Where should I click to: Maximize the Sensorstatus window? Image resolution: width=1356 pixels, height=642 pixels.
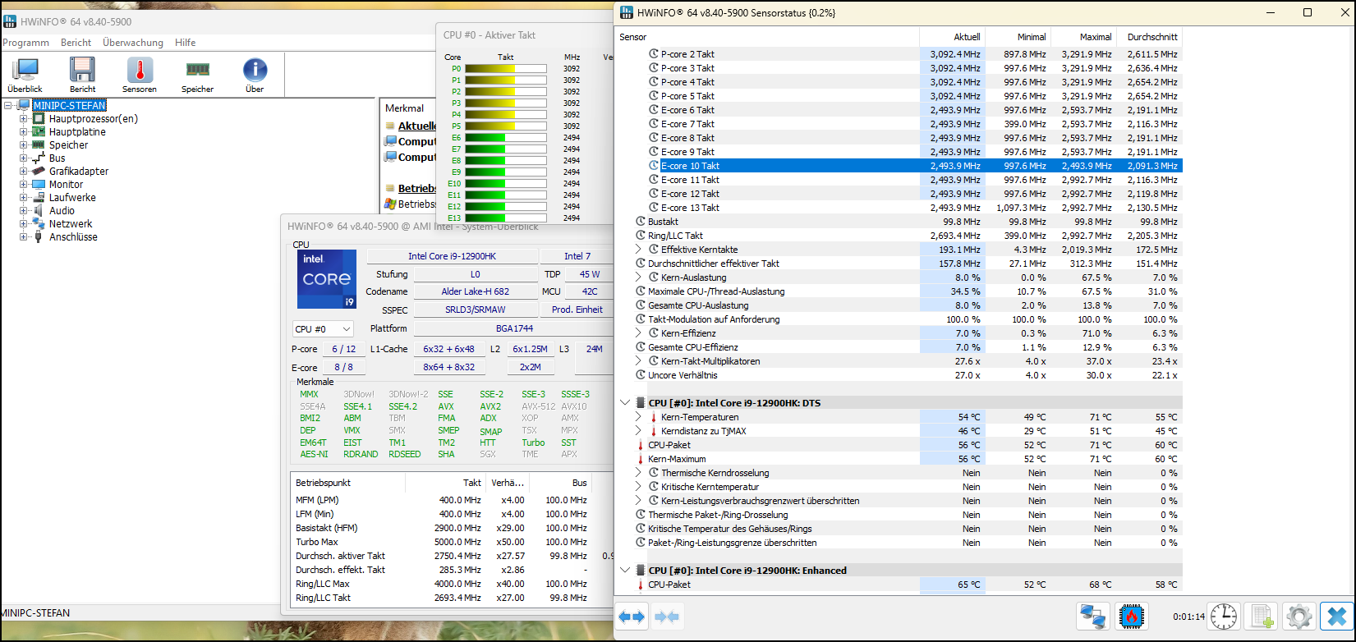tap(1308, 12)
